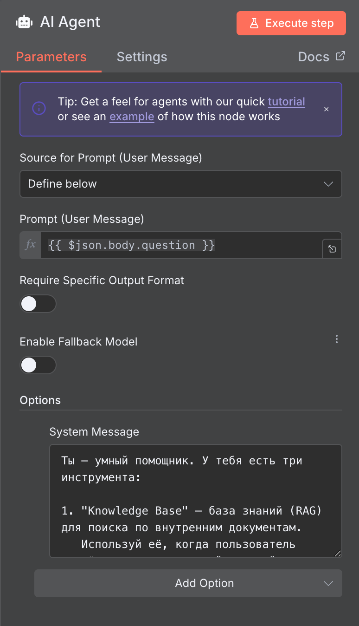Toggle Require Specific Output Format switch
The height and width of the screenshot is (626, 359).
(x=38, y=304)
